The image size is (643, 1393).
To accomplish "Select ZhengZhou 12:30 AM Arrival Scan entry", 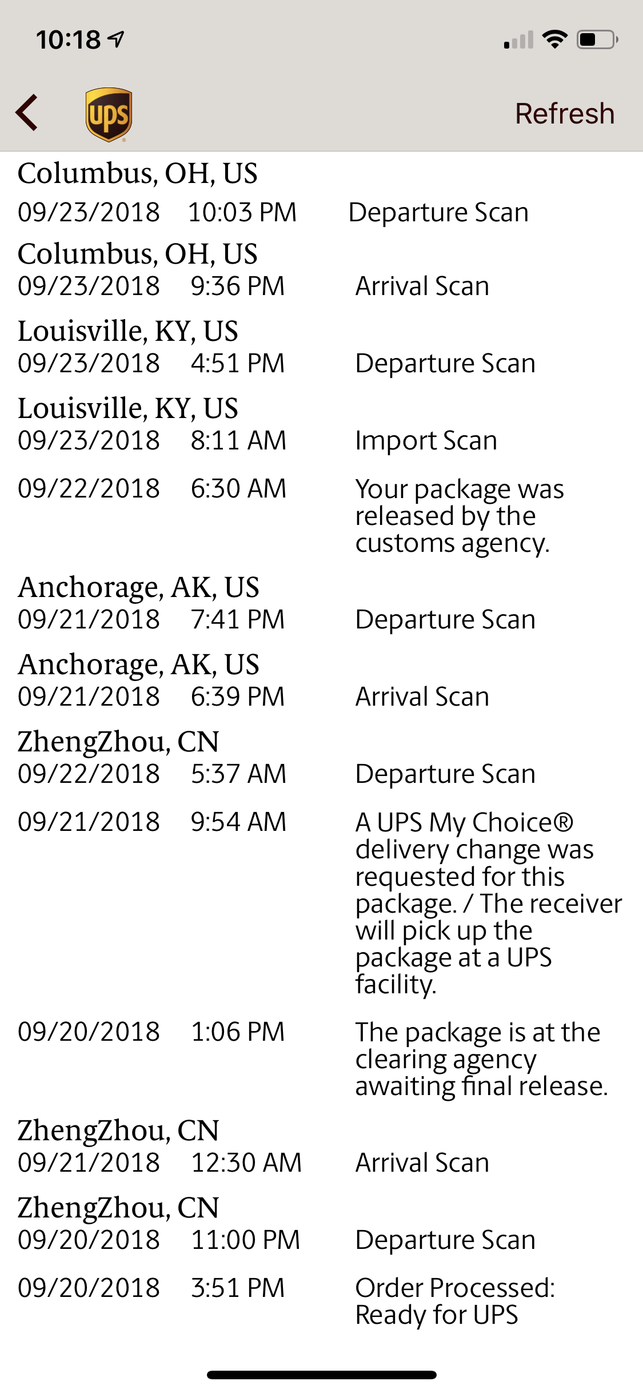I will click(x=321, y=1146).
